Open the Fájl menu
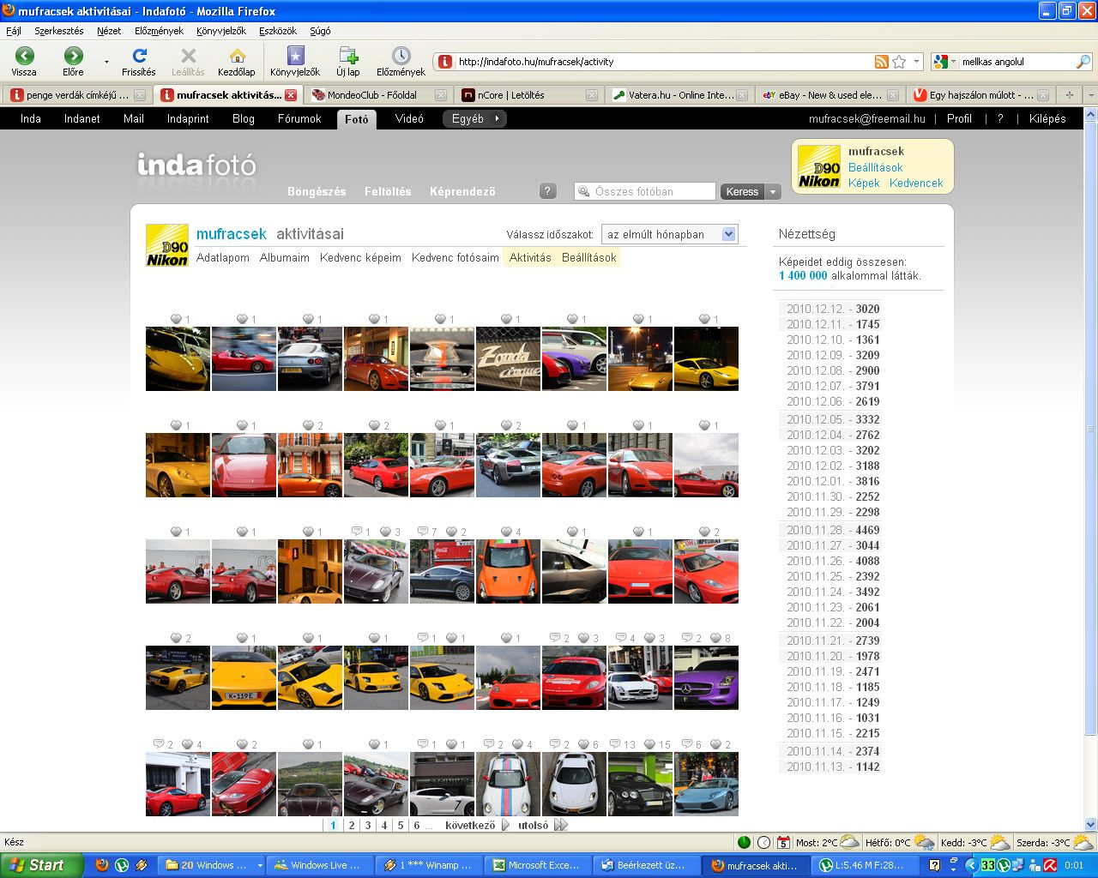The width and height of the screenshot is (1098, 878). (x=14, y=31)
